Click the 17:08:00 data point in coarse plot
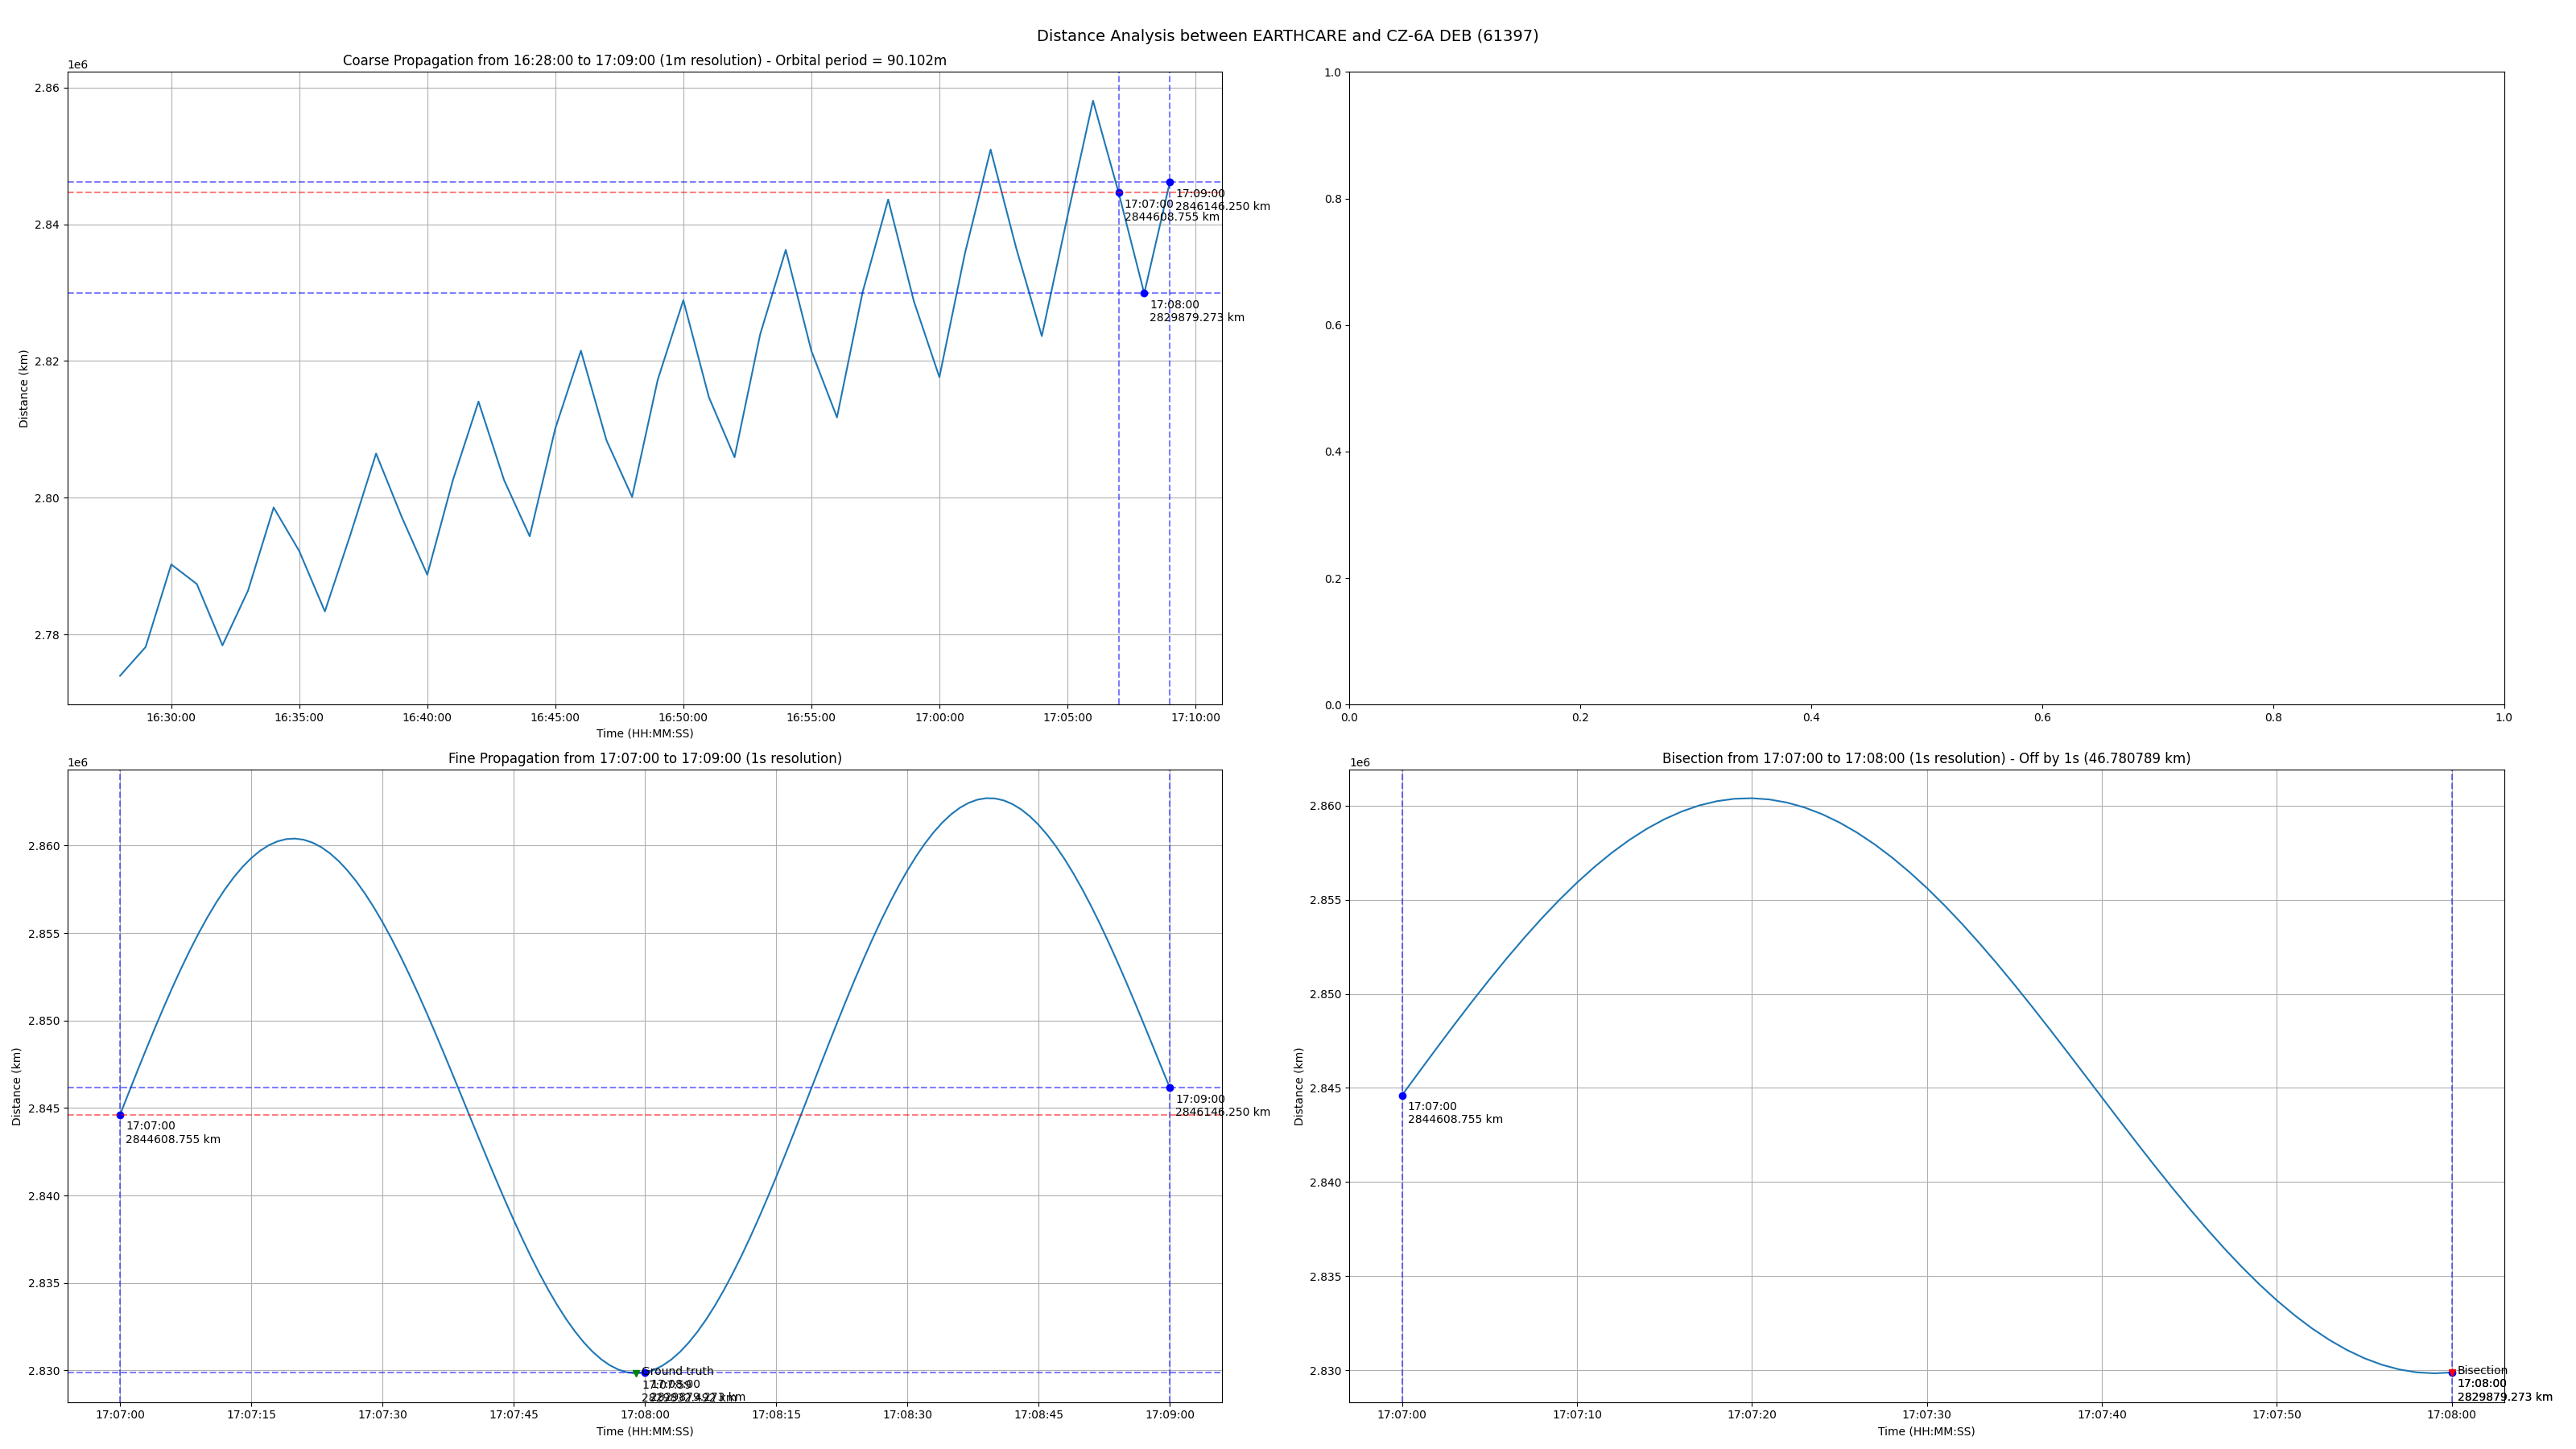Image resolution: width=2576 pixels, height=1449 pixels. tap(1144, 293)
